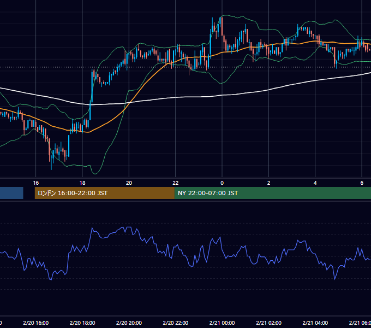This screenshot has height=328, width=371.
Task: Click the "16" label on upper time axis
Action: click(35, 183)
